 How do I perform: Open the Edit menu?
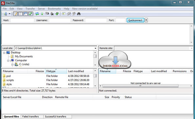point(12,9)
